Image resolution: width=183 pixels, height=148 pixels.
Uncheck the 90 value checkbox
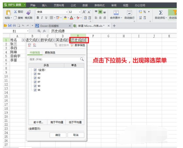[x=35, y=86]
